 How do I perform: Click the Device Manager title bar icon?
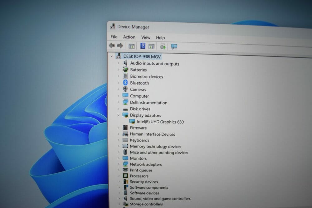point(113,26)
